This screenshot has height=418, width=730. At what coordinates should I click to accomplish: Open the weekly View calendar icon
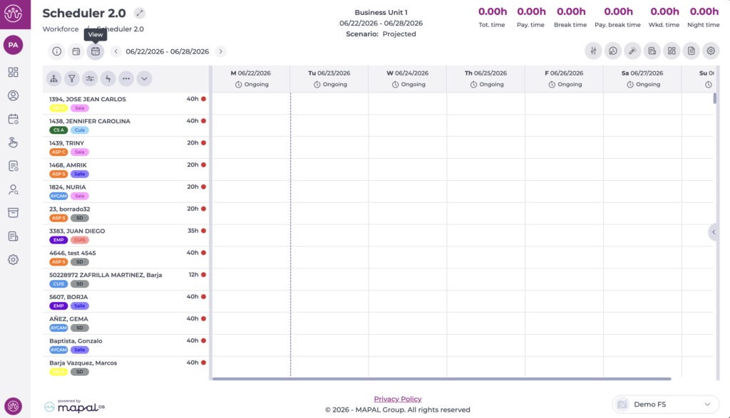tap(96, 51)
